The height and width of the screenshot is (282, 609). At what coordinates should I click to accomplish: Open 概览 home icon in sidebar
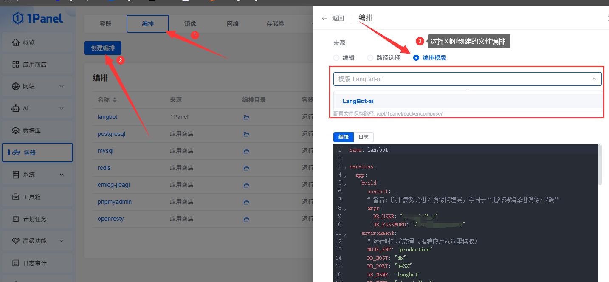pyautogui.click(x=16, y=42)
